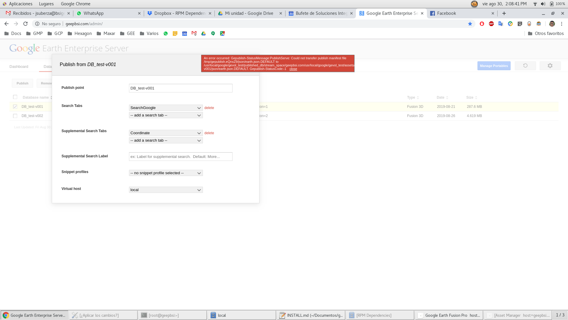Open the snippet profiles dropdown
Viewport: 568px width, 320px height.
(x=165, y=173)
